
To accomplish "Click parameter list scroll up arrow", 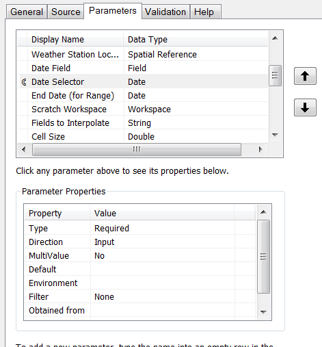I will click(275, 38).
